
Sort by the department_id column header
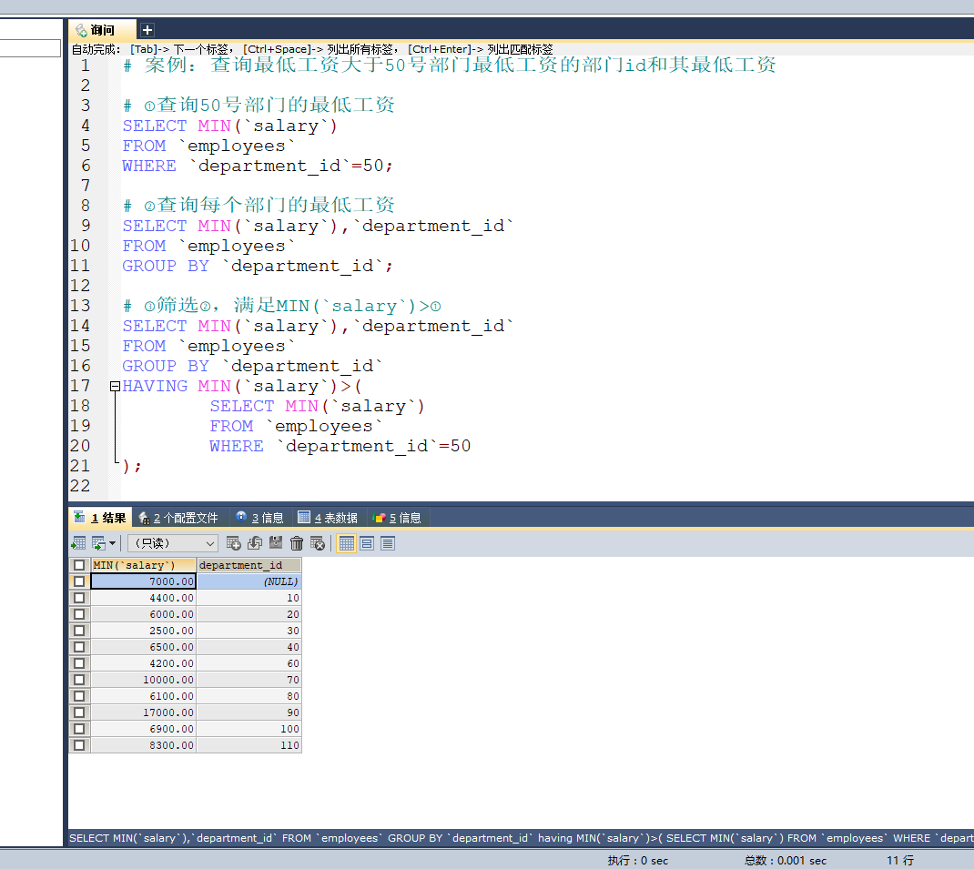point(249,565)
